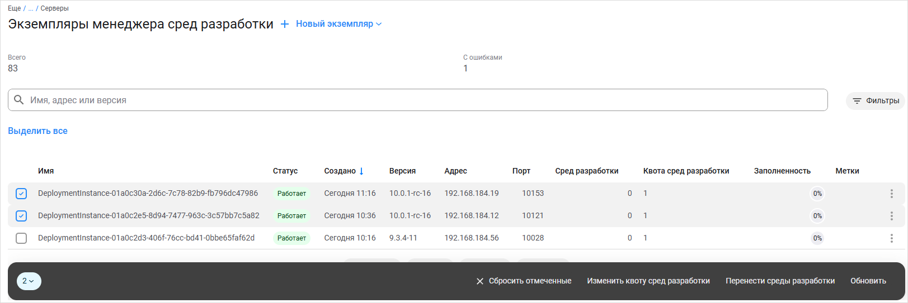908x303 pixels.
Task: Click address 192.168.184.12 cell
Action: click(472, 215)
